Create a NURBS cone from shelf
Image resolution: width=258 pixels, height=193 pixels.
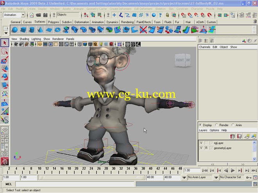[x=40, y=30]
